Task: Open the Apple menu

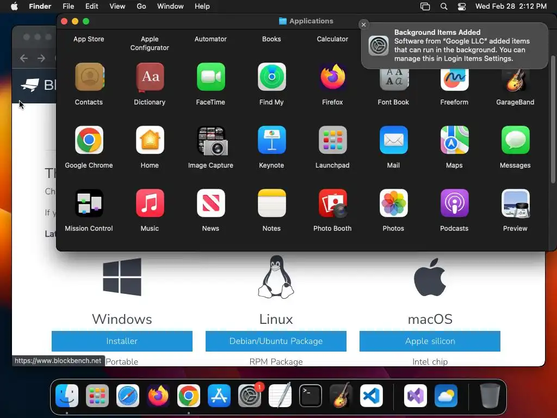Action: (x=14, y=7)
